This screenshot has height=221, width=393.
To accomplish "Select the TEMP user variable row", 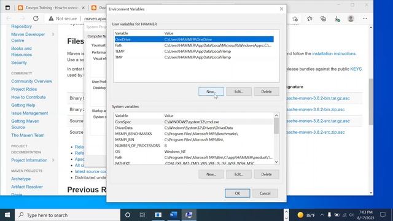I will pos(194,51).
